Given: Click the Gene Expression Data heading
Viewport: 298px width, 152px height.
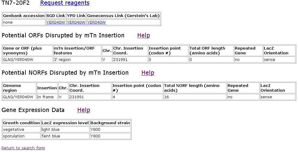Looking at the screenshot, I should click(x=33, y=110).
